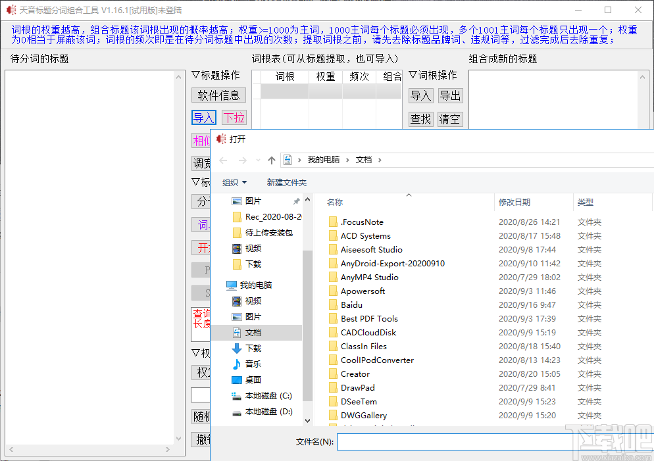
Task: Click the 查找 button under 词根操作
Action: tap(420, 119)
